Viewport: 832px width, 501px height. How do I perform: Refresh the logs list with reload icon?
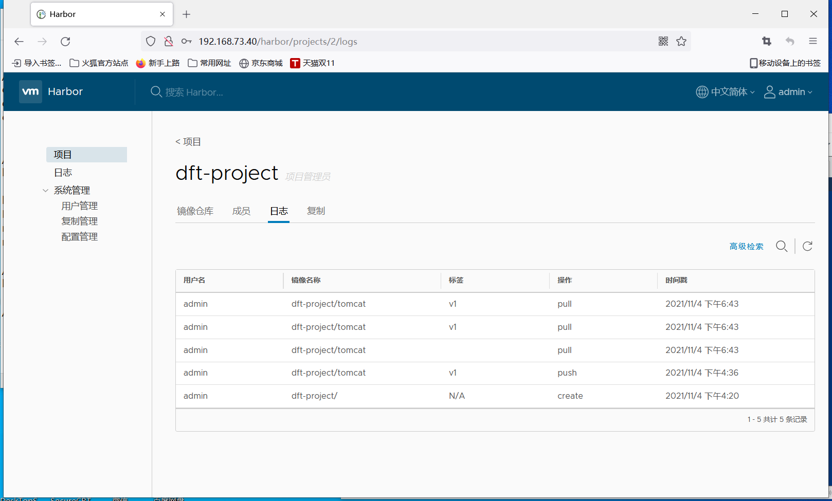click(x=807, y=246)
